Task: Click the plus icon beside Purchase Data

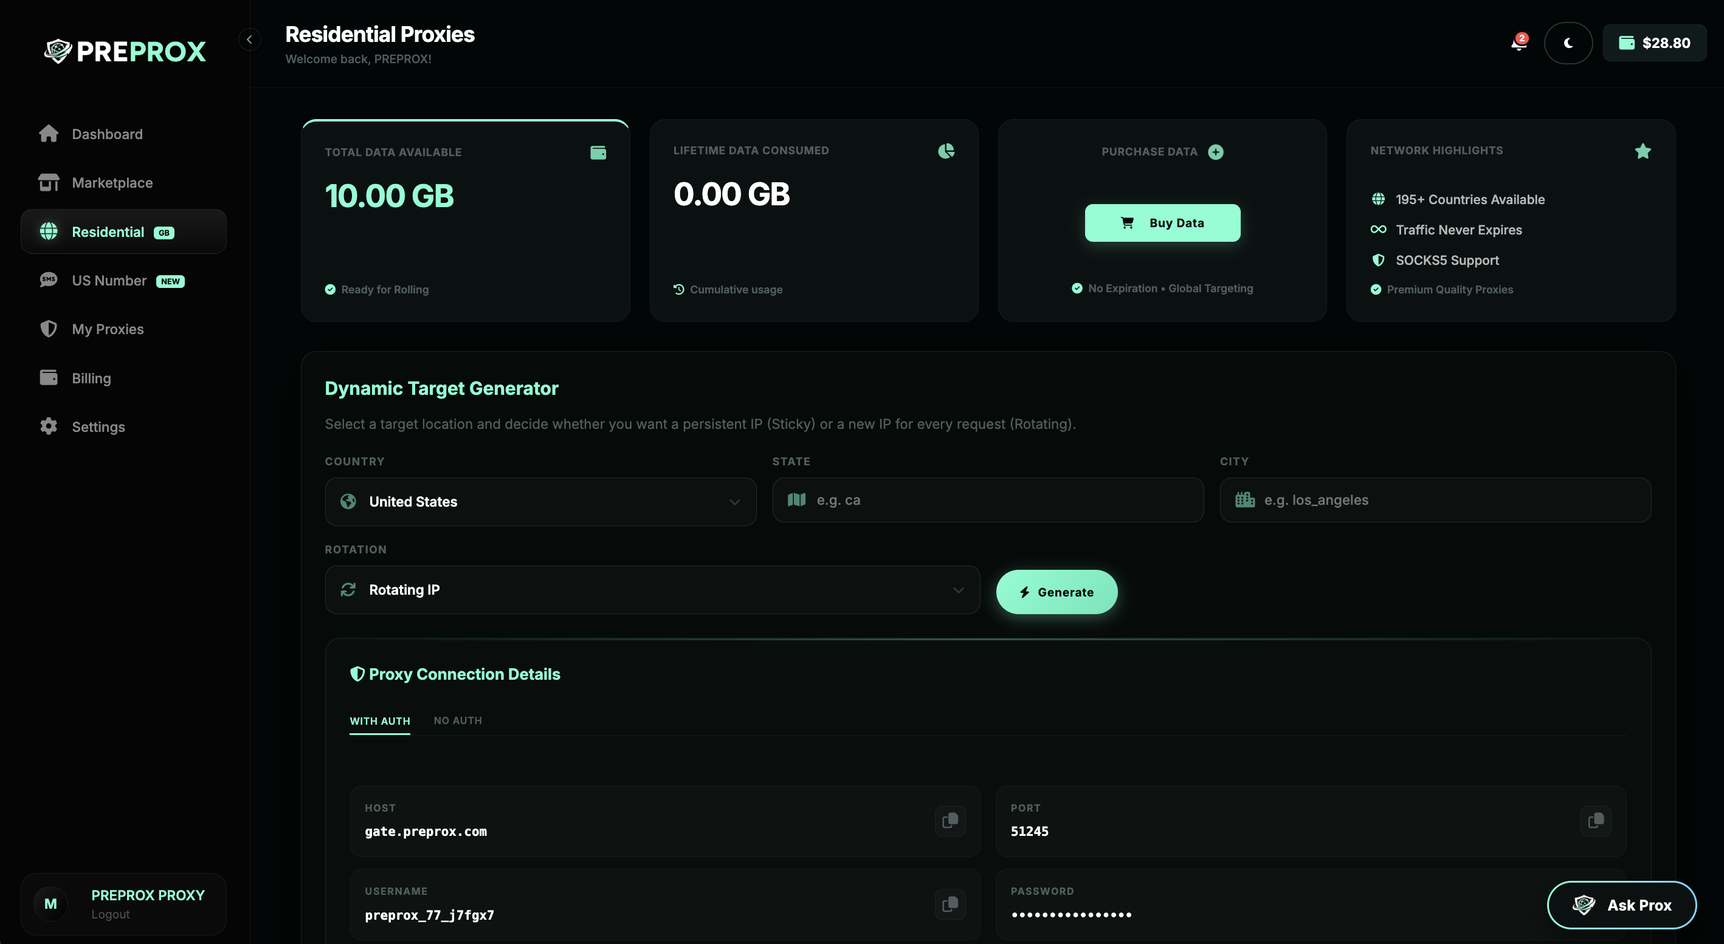Action: click(1215, 152)
